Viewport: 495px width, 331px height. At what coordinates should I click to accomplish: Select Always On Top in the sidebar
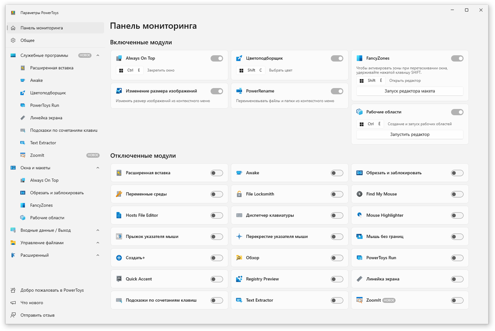pos(56,180)
